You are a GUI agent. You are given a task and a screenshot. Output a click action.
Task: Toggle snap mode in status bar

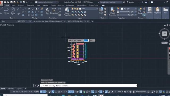44,92
